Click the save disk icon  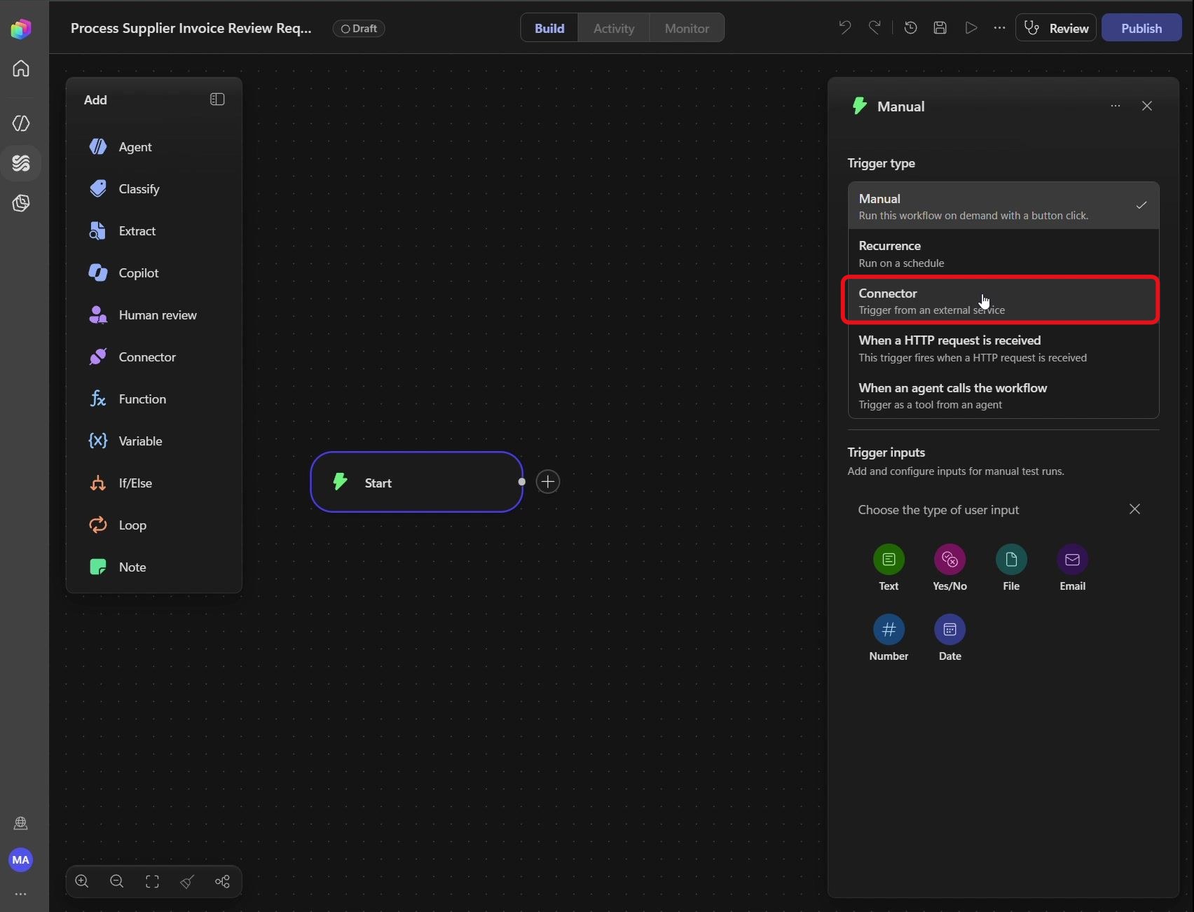tap(940, 28)
